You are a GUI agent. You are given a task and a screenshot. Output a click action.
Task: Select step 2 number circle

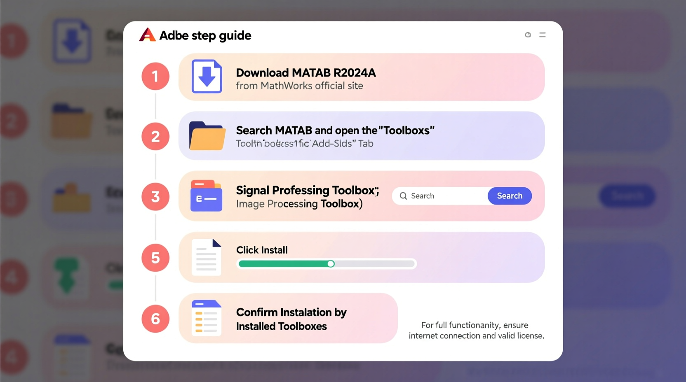155,136
